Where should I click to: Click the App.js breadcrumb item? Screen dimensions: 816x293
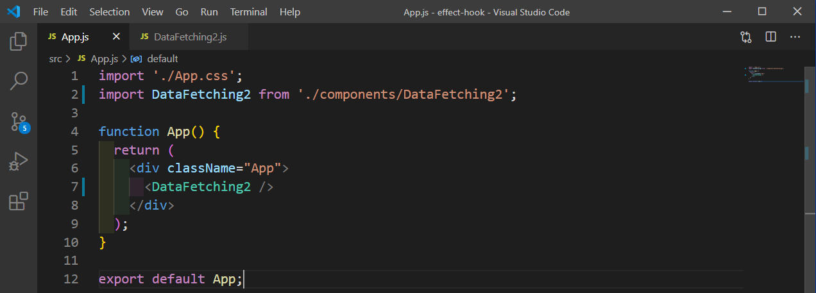pyautogui.click(x=104, y=58)
